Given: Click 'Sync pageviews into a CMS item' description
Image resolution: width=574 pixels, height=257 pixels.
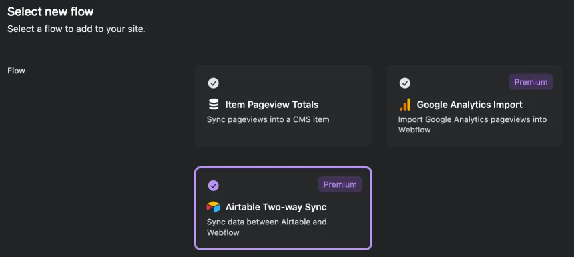Looking at the screenshot, I should pyautogui.click(x=268, y=119).
